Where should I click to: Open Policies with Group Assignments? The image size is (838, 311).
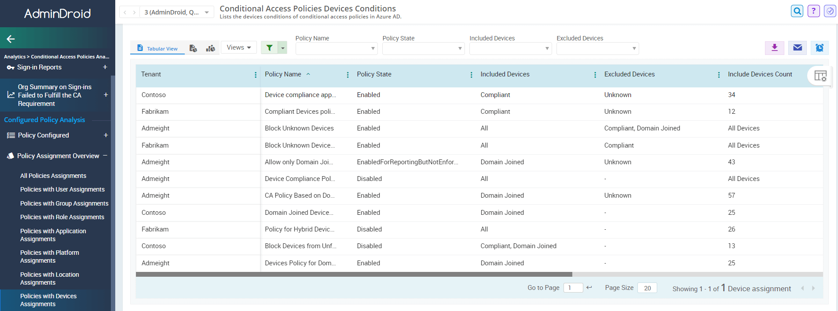tap(64, 203)
